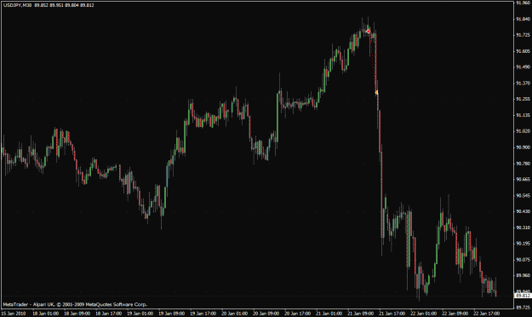The width and height of the screenshot is (532, 317).
Task: Click the 18 Jan 17:00 time label
Action: coord(109,314)
